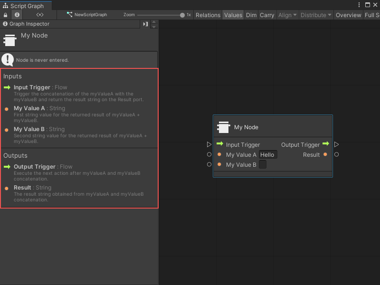This screenshot has height=285, width=380.
Task: Disable the Dim toggle in toolbar
Action: click(x=251, y=15)
